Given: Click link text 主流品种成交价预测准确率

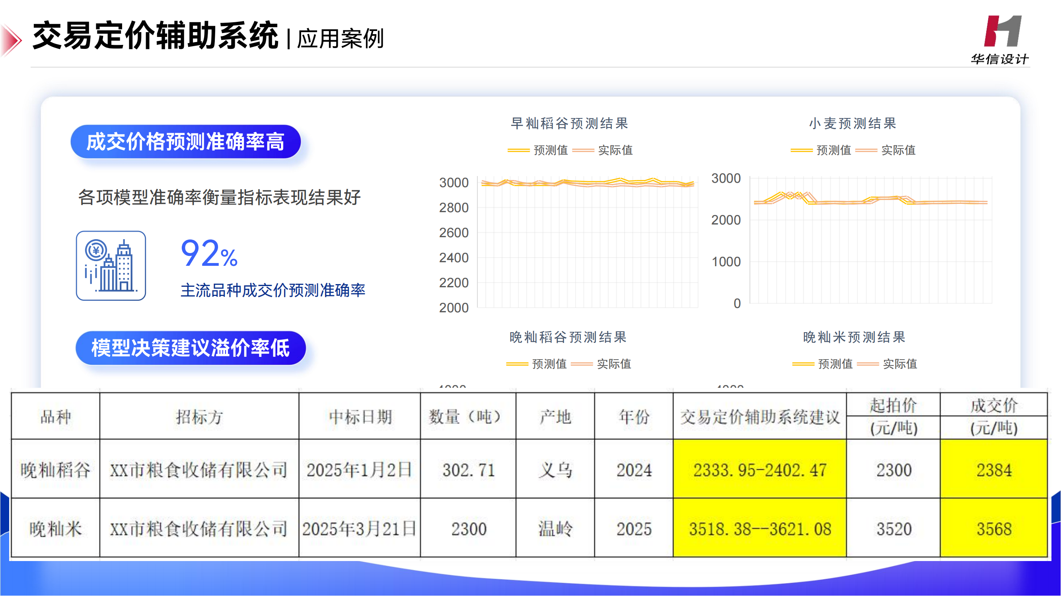Looking at the screenshot, I should pyautogui.click(x=273, y=290).
